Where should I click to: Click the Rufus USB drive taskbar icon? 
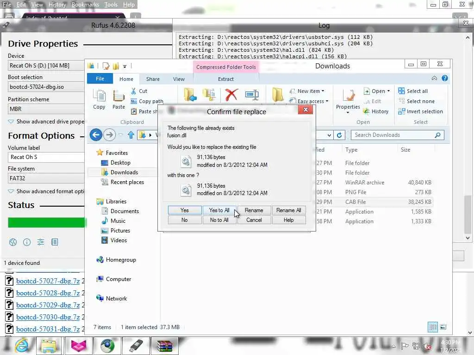(x=136, y=346)
